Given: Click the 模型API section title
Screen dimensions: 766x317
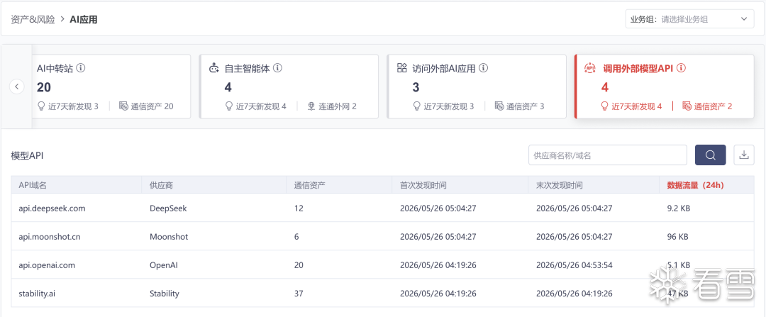Looking at the screenshot, I should [28, 155].
